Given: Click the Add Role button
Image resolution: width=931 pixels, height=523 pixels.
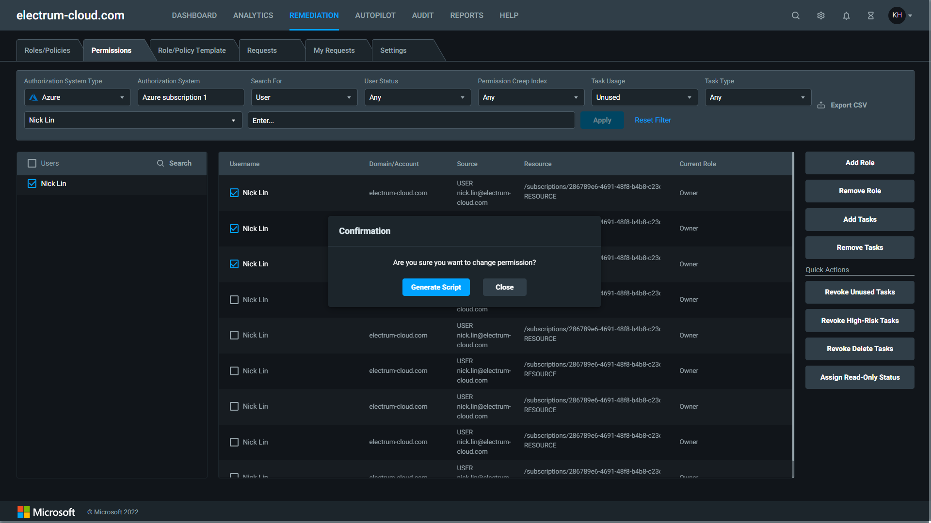Looking at the screenshot, I should 860,163.
